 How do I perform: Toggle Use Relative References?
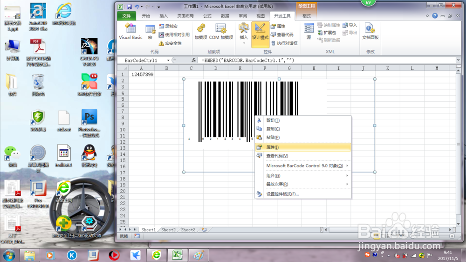174,35
